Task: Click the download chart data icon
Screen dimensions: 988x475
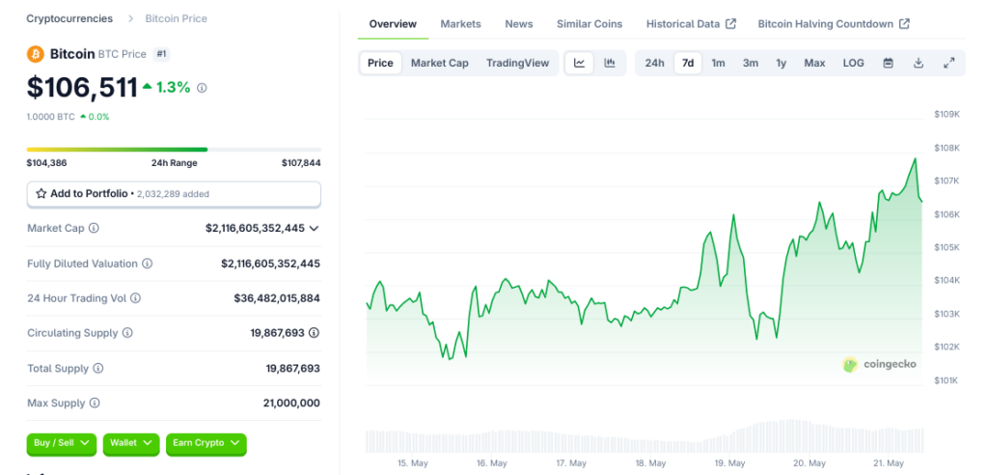Action: click(x=919, y=63)
